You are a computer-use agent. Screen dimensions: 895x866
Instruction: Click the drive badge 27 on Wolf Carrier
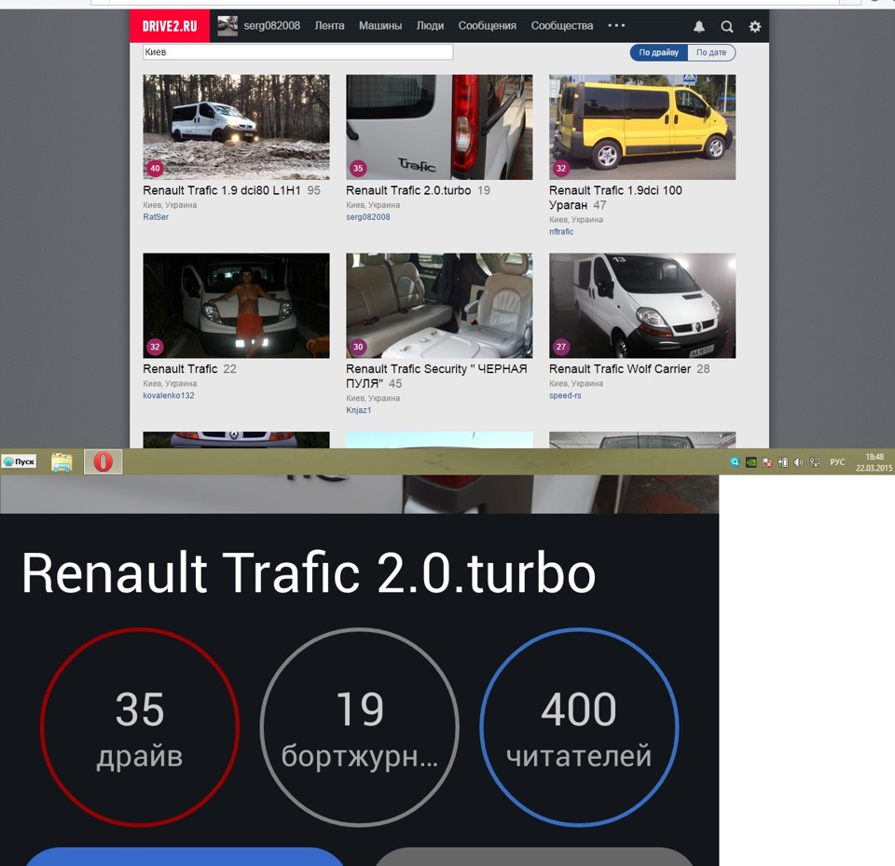tap(561, 347)
